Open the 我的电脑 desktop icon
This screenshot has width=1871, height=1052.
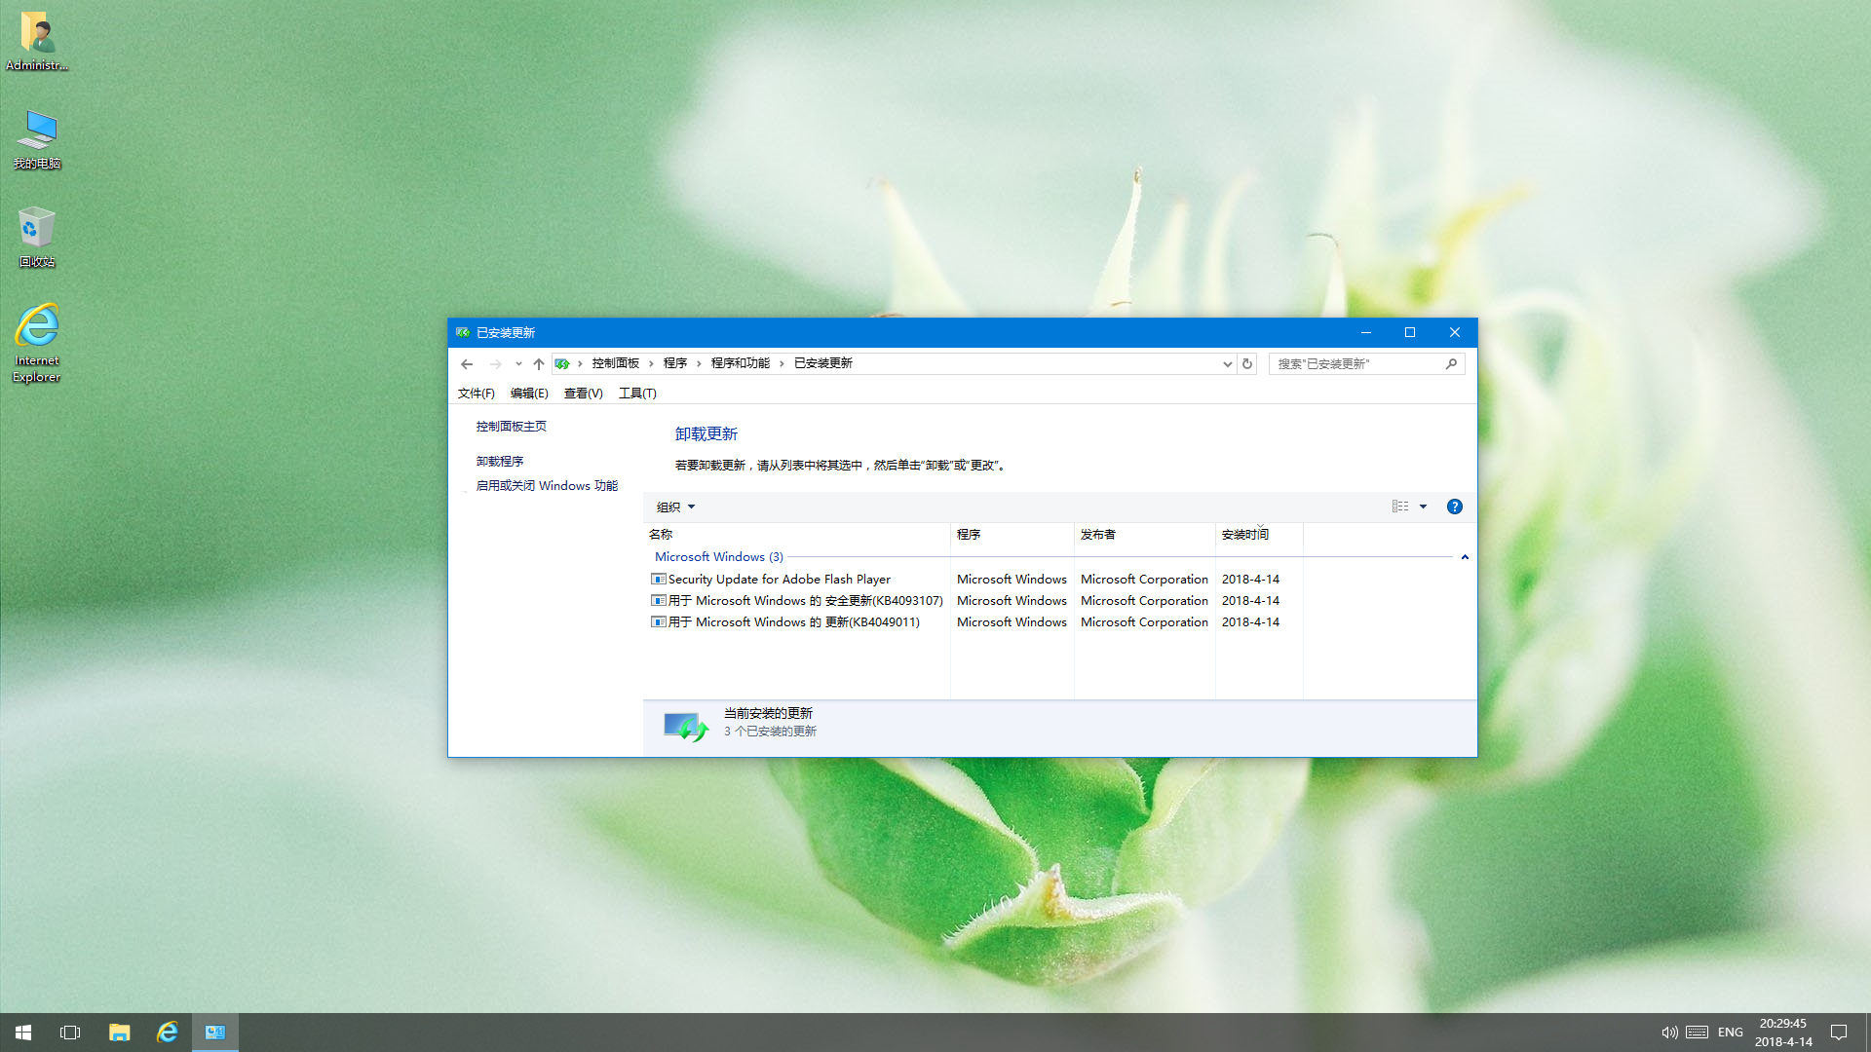(37, 139)
